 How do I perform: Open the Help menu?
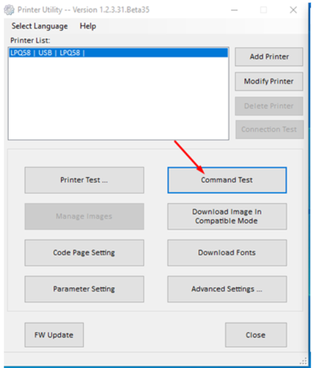pyautogui.click(x=88, y=26)
